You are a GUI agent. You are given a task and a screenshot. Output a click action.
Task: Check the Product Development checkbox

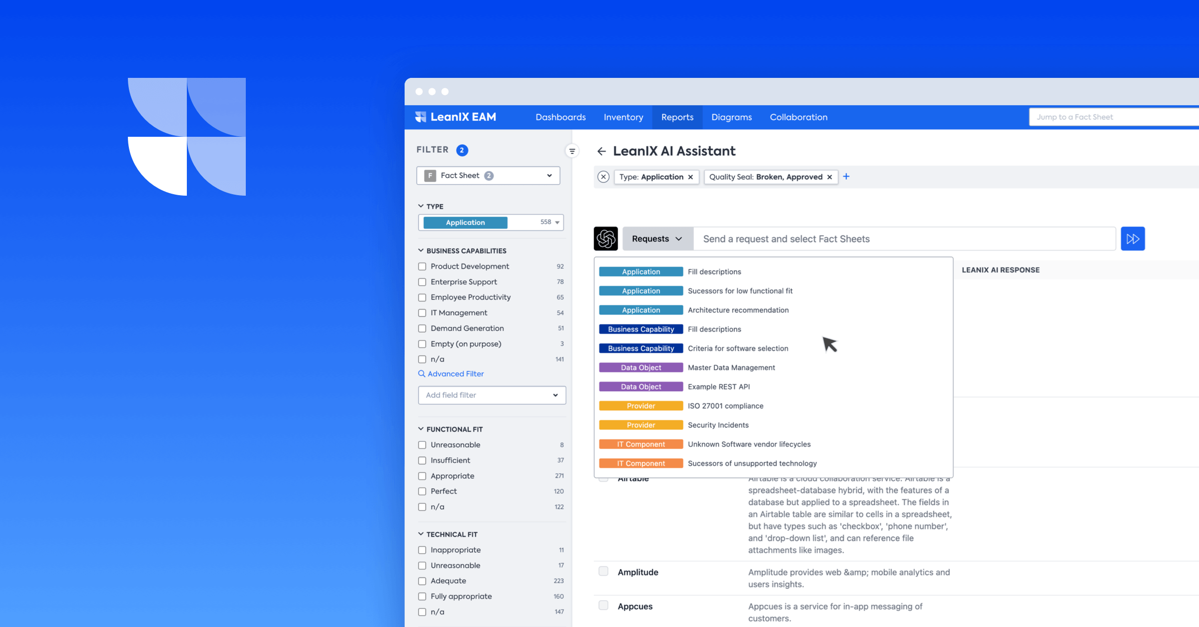[422, 267]
